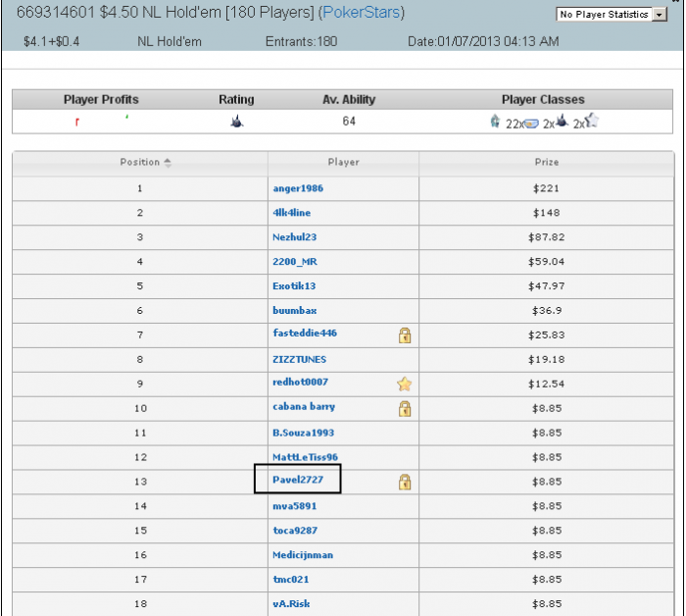Open player toca9287 profile

click(x=295, y=531)
